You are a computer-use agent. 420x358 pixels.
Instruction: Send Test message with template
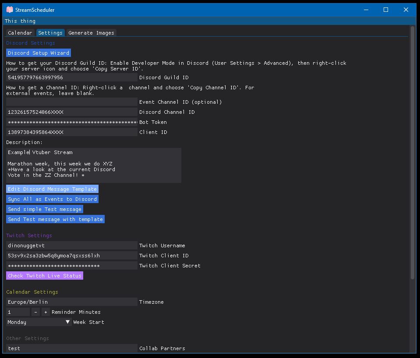pos(55,219)
